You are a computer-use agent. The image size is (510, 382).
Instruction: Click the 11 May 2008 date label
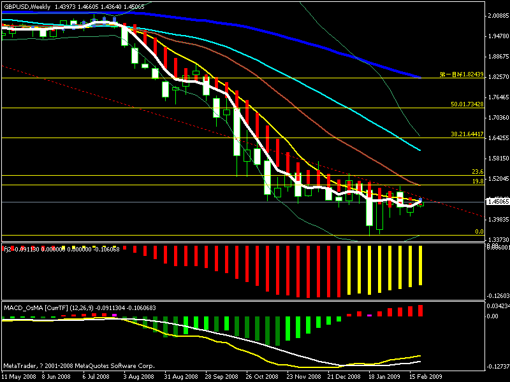19,377
